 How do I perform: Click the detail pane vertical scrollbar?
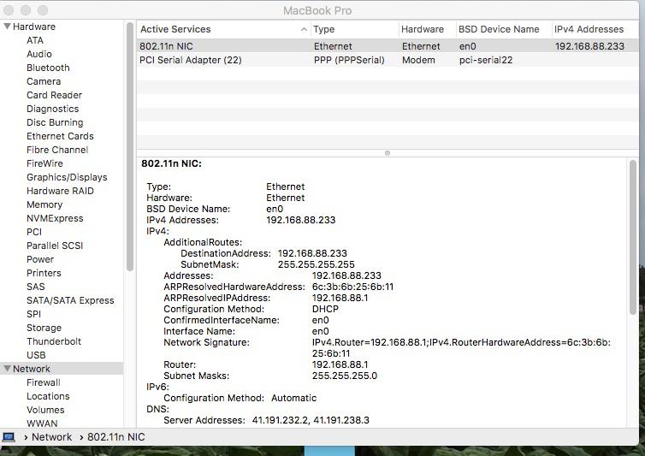tap(633, 238)
